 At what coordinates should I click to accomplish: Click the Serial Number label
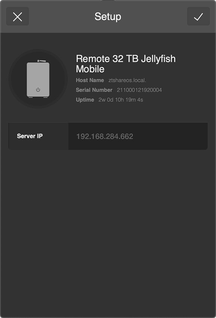(94, 90)
